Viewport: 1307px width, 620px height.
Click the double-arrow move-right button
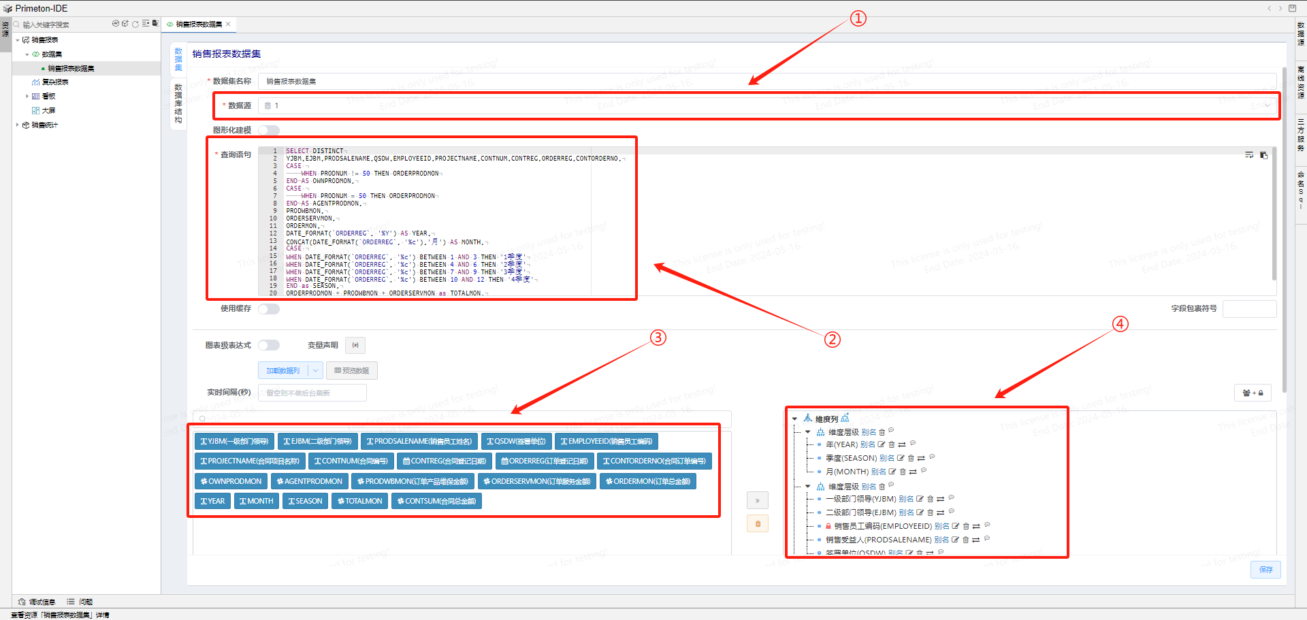click(758, 501)
